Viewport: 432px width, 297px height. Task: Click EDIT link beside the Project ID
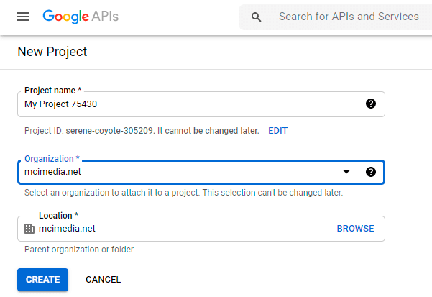[277, 131]
